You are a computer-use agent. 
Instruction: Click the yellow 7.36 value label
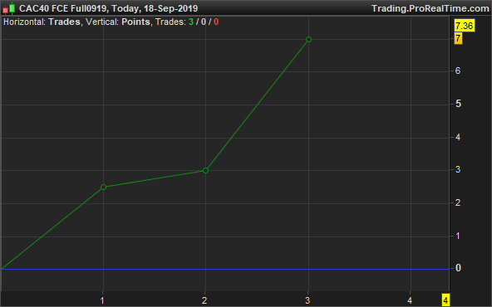pos(465,26)
